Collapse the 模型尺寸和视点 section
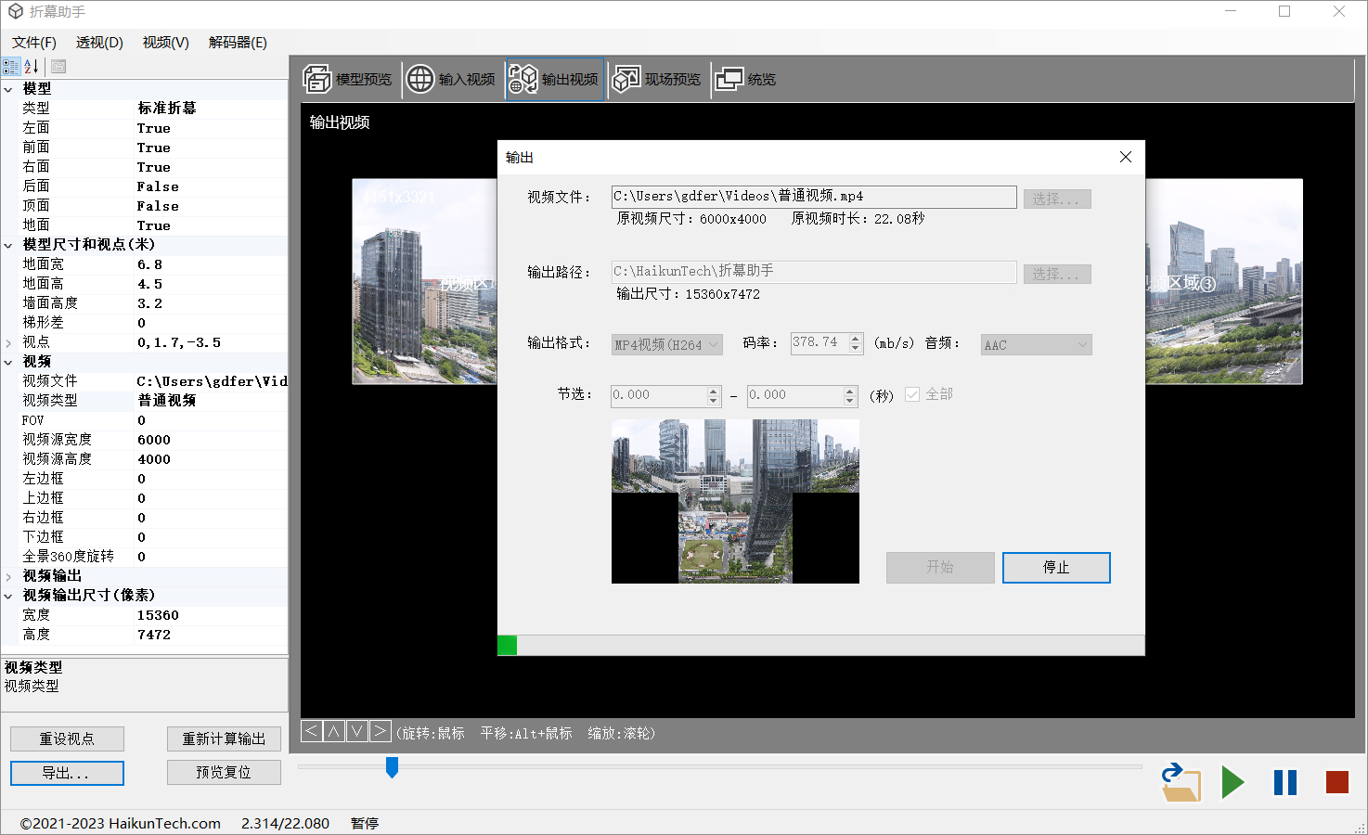Screen dimensions: 1368x835 [9, 245]
